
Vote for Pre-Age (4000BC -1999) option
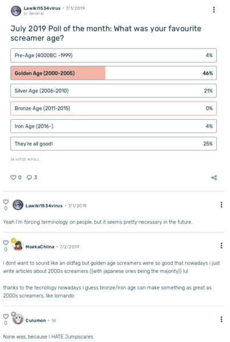(113, 55)
